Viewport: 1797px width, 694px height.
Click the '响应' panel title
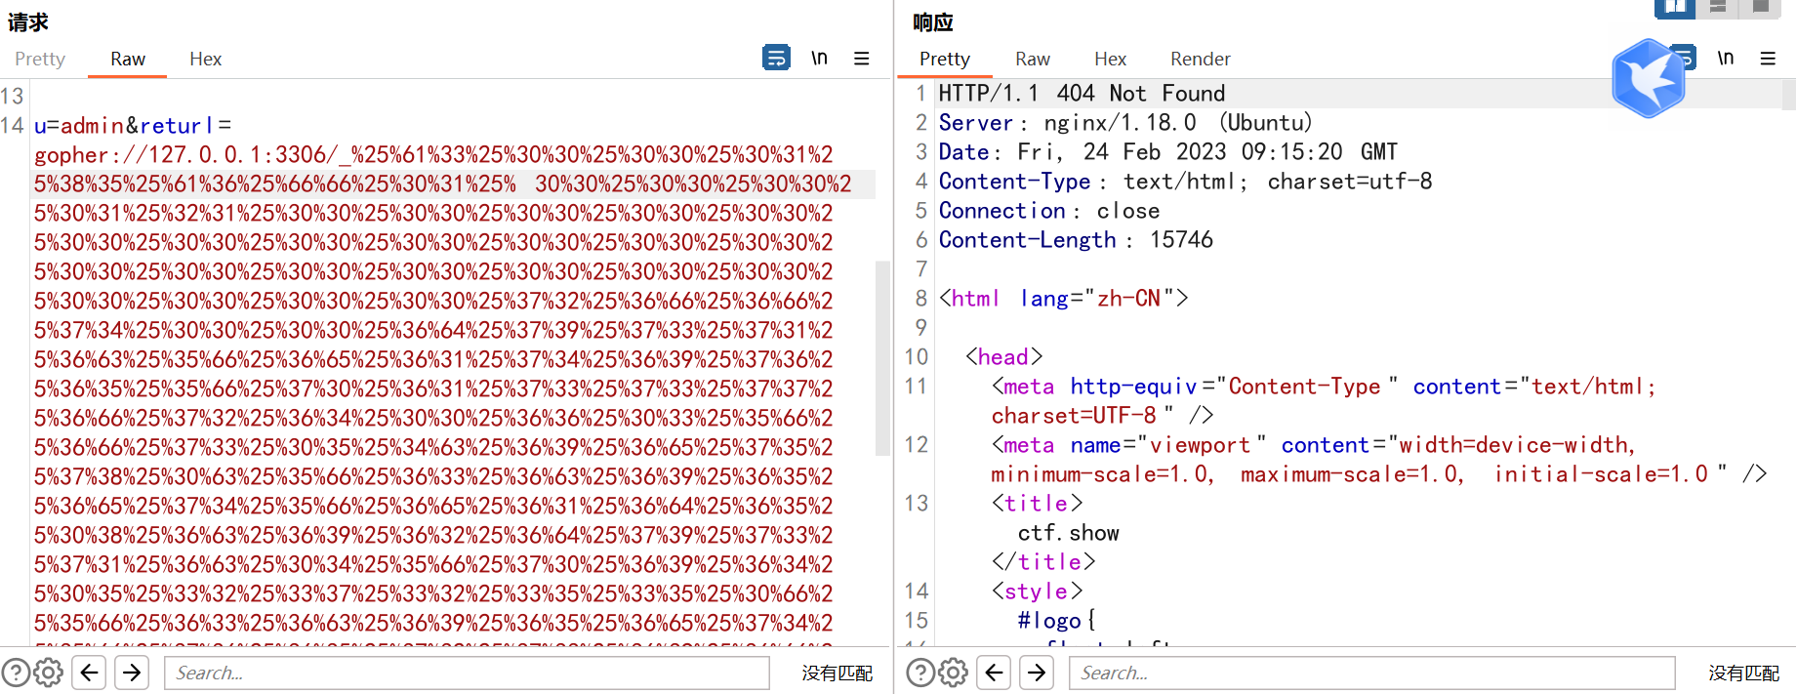[x=933, y=22]
